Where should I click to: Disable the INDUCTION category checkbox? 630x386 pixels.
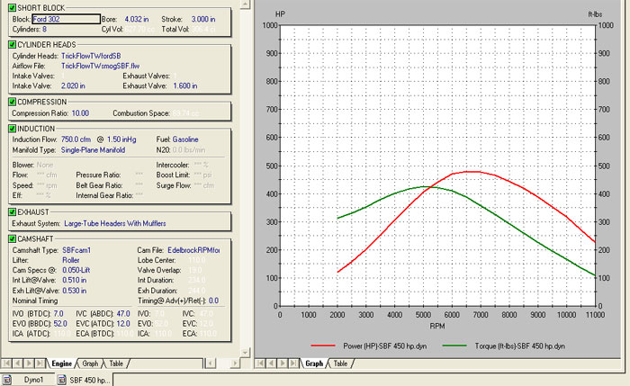pos(11,128)
